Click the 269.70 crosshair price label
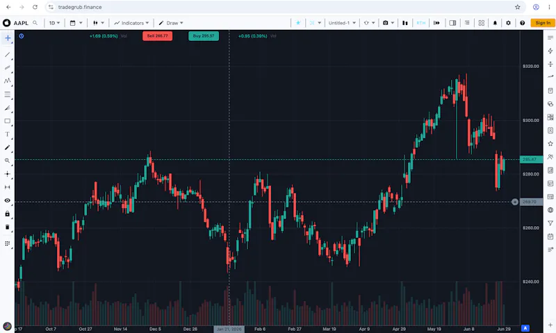Image resolution: width=556 pixels, height=333 pixels. [x=531, y=202]
